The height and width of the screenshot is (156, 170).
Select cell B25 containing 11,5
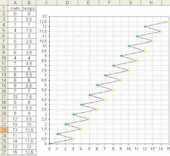[29, 141]
